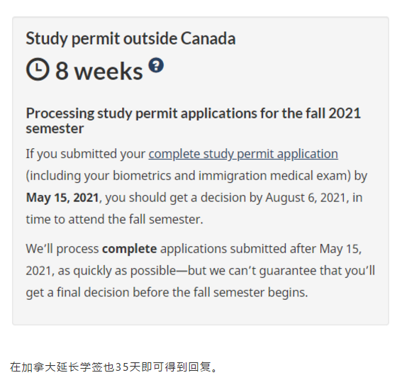This screenshot has width=397, height=385.
Task: Click the clock icon before 8 weeks
Action: pos(38,69)
